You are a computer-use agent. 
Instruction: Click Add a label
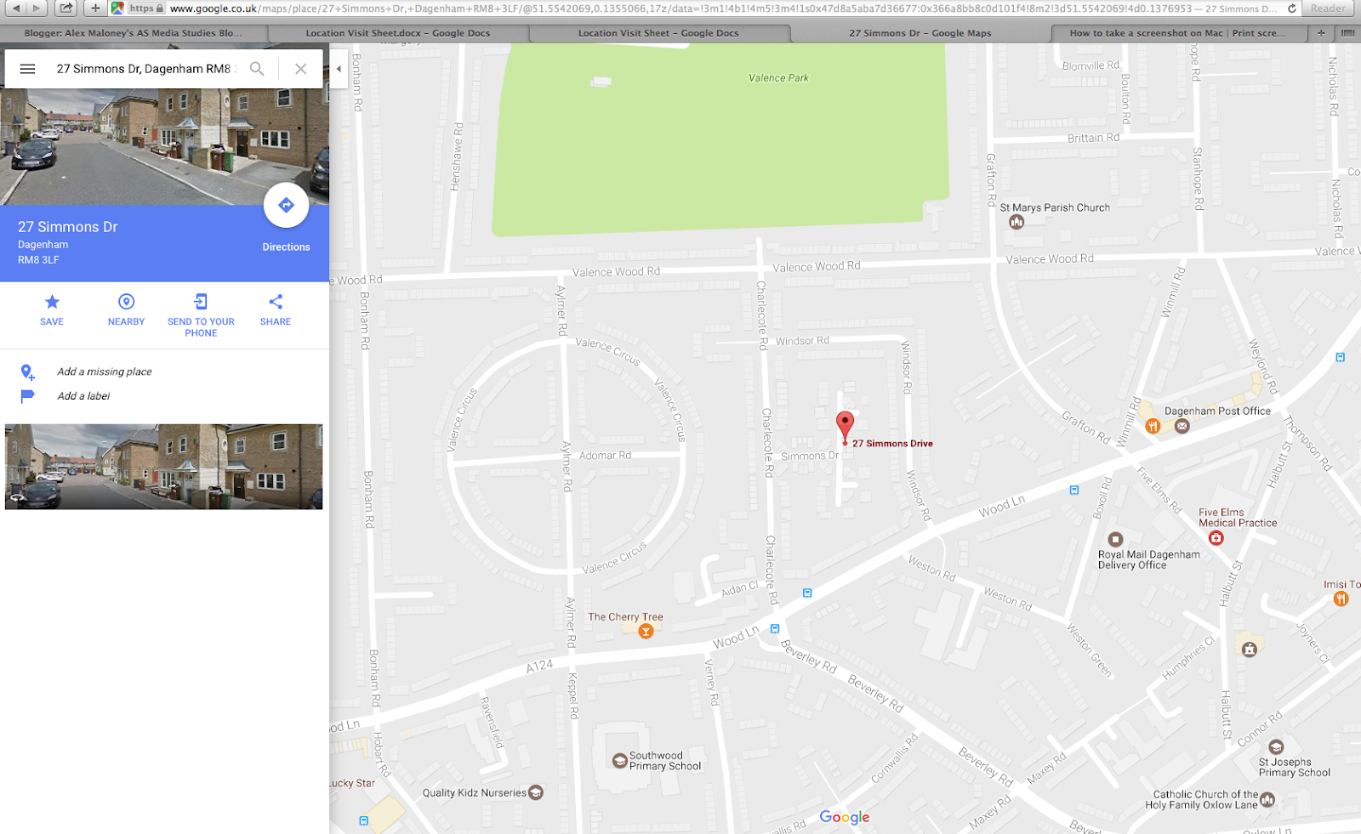(83, 396)
